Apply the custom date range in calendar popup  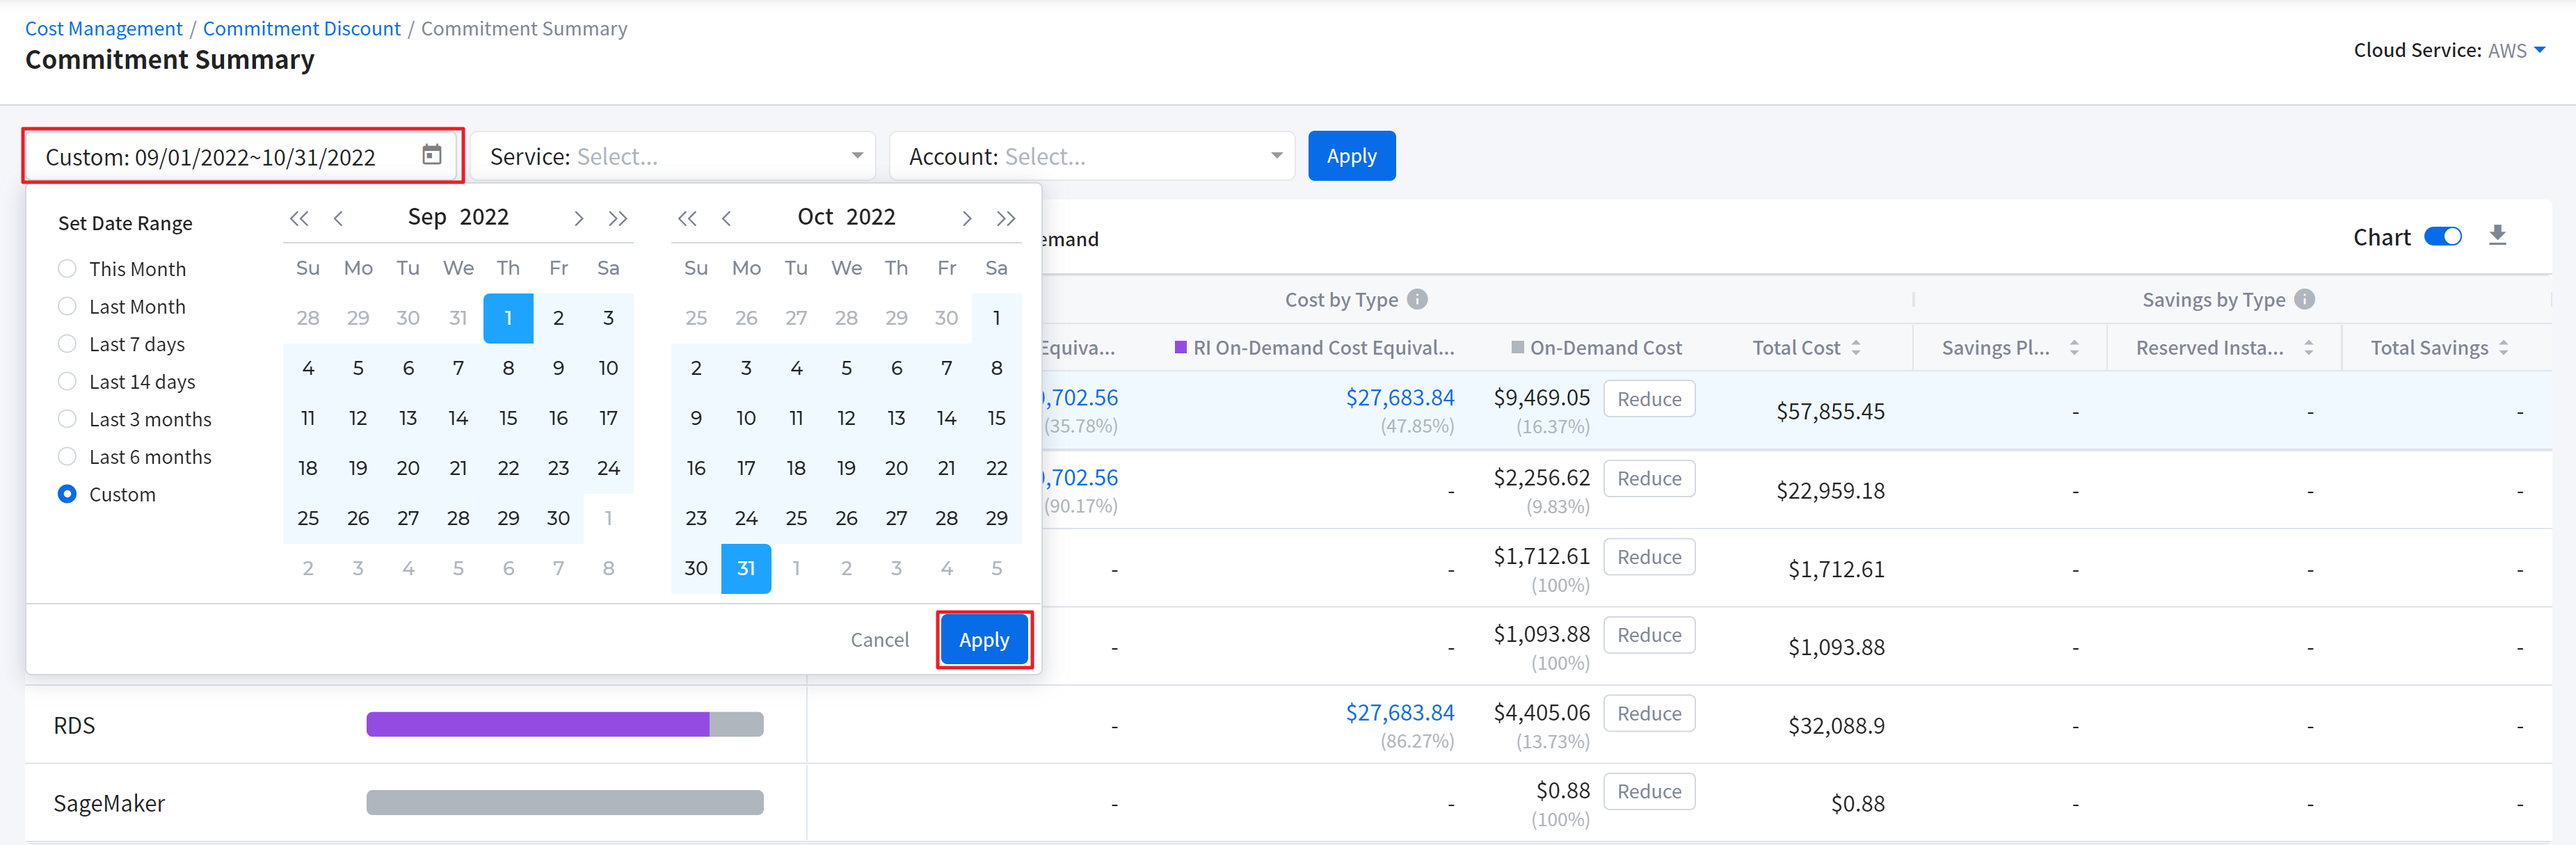983,640
